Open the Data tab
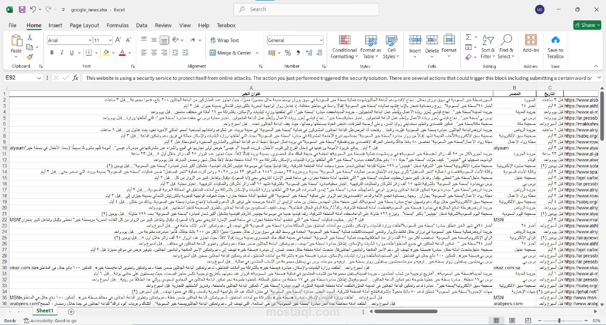The height and width of the screenshot is (325, 606). 142,26
